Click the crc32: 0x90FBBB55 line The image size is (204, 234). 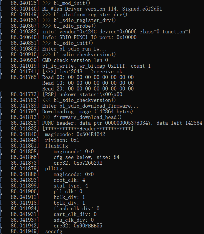tap(78, 226)
